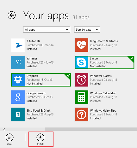Click the Windows Alarms clock icon
Viewport: 137px width, 148px height.
tap(81, 80)
